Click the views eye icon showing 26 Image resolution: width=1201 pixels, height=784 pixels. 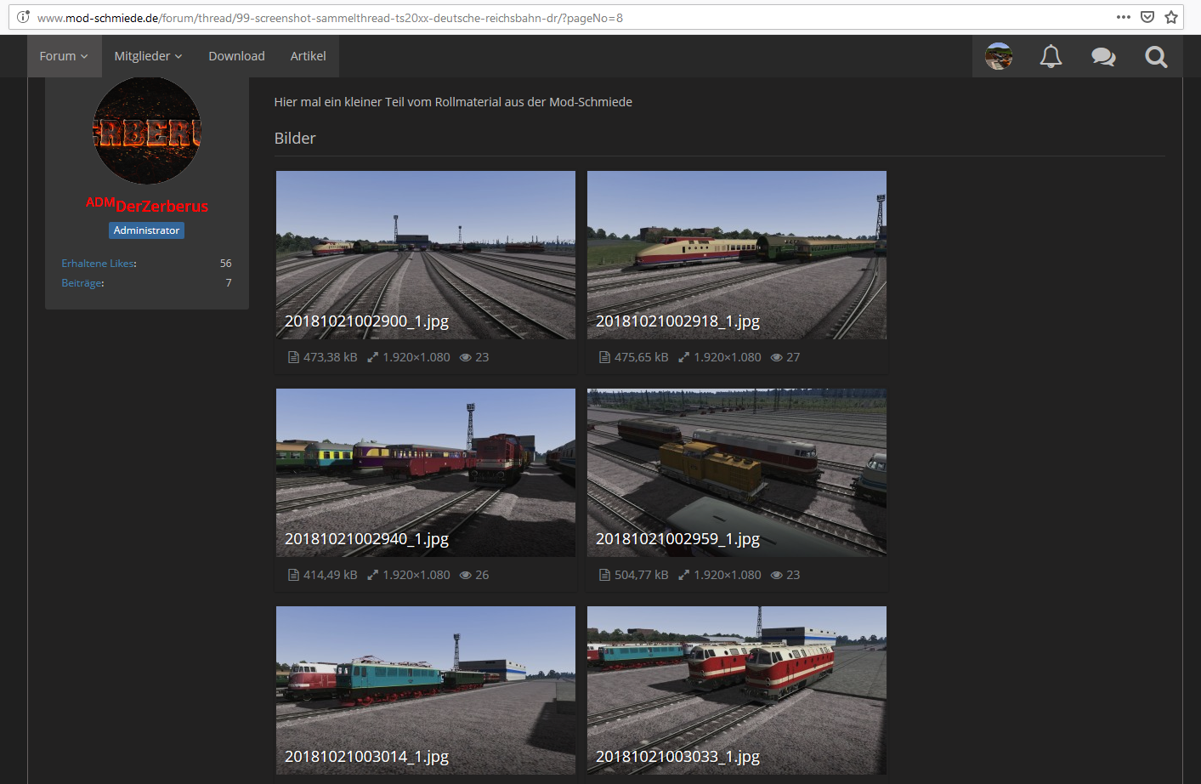click(x=466, y=575)
